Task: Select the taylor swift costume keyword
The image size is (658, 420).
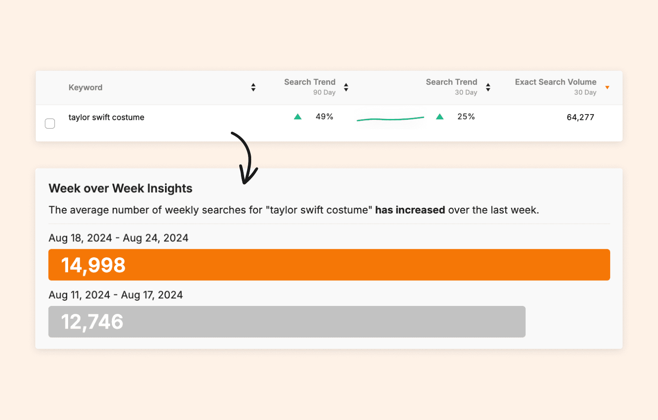Action: (106, 117)
